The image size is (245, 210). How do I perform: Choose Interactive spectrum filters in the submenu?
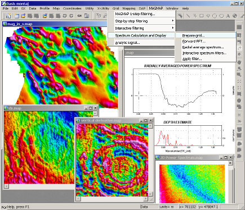[206, 53]
